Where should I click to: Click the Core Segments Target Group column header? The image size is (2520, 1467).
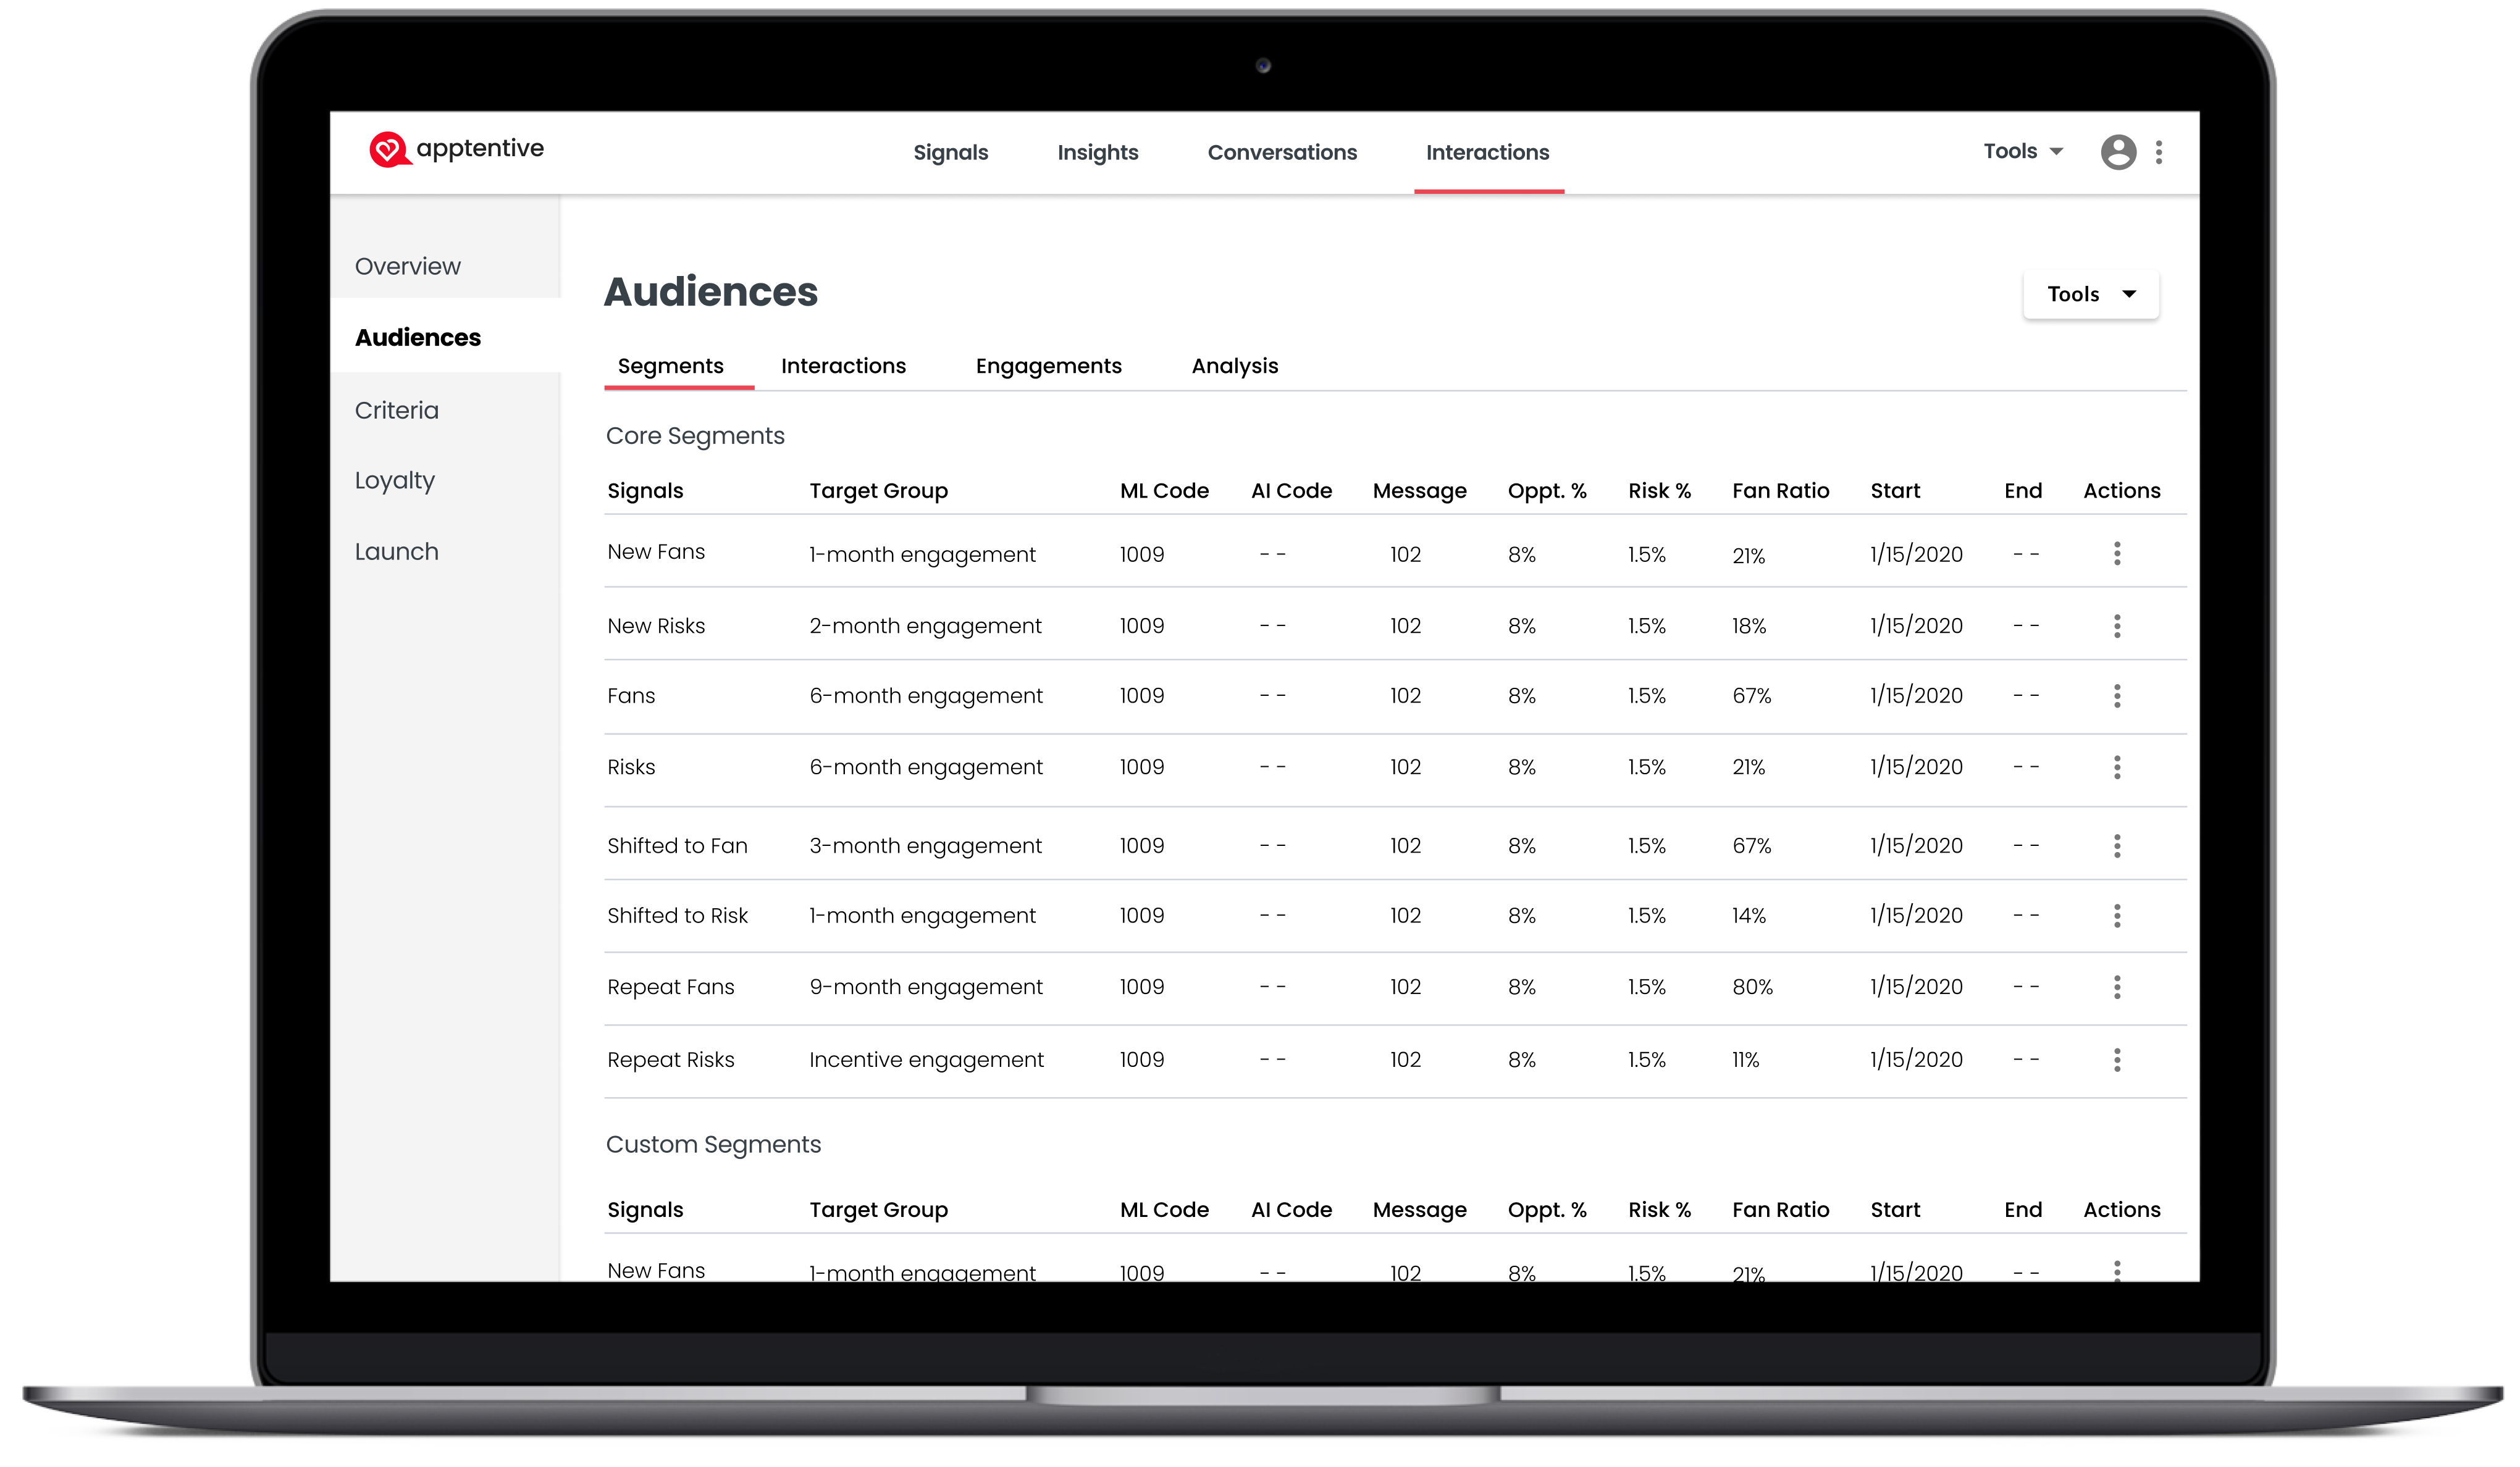pos(878,491)
